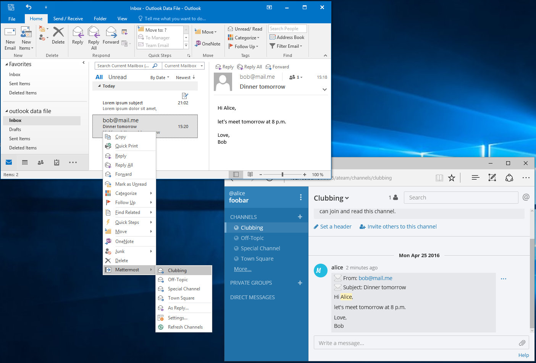Select As Reply... in Mattermost submenu
Viewport: 536px width, 363px height.
(184, 308)
